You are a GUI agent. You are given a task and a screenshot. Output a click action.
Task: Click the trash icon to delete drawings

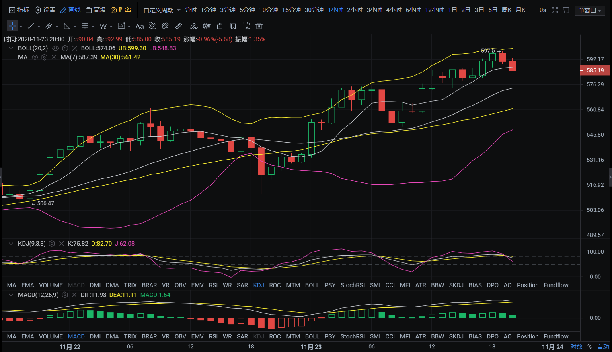coord(259,26)
